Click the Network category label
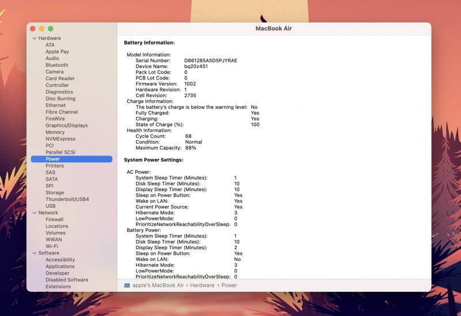Image resolution: width=461 pixels, height=316 pixels. tap(48, 212)
